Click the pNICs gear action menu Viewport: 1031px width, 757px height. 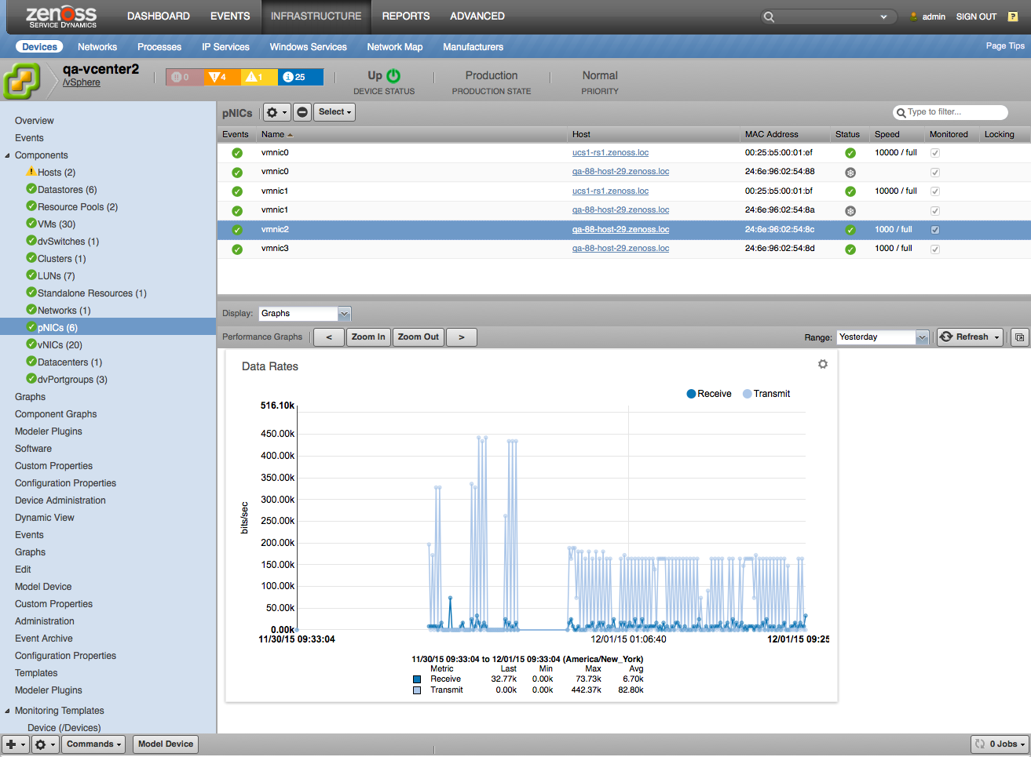(x=276, y=112)
